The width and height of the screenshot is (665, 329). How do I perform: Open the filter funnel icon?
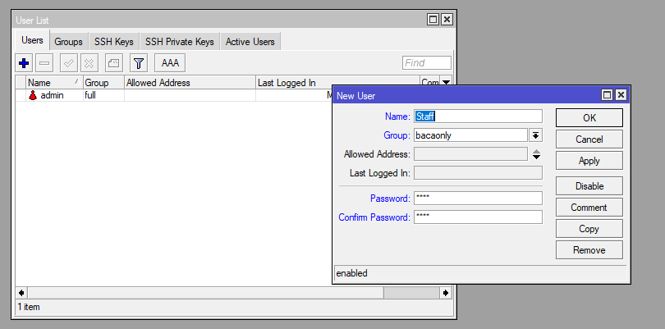[138, 64]
